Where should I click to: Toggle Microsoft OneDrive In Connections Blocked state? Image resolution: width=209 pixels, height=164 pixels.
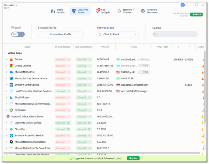pos(63,72)
